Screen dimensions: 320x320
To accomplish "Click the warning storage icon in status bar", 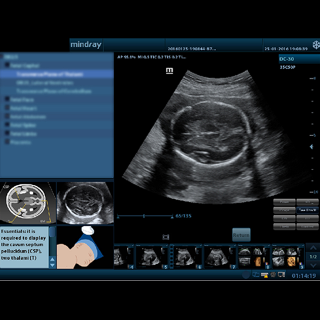I will [265, 275].
